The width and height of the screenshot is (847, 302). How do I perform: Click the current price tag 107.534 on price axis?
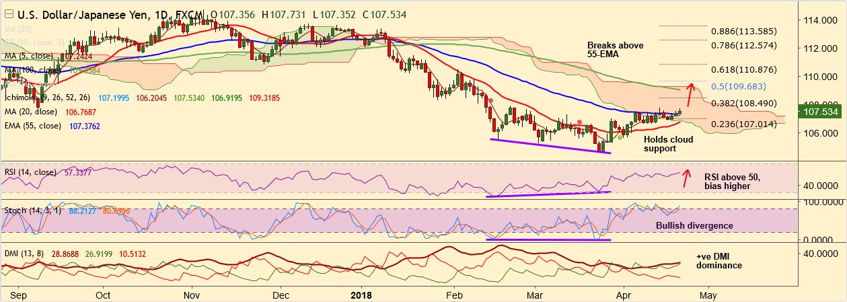coord(821,111)
